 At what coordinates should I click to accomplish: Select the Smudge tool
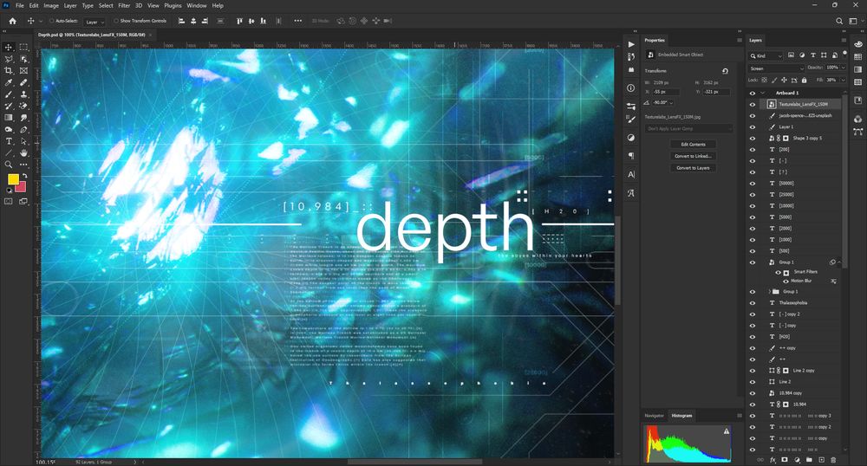click(x=23, y=118)
